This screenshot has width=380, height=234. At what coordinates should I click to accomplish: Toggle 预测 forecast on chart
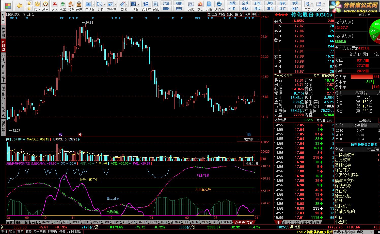[247, 14]
